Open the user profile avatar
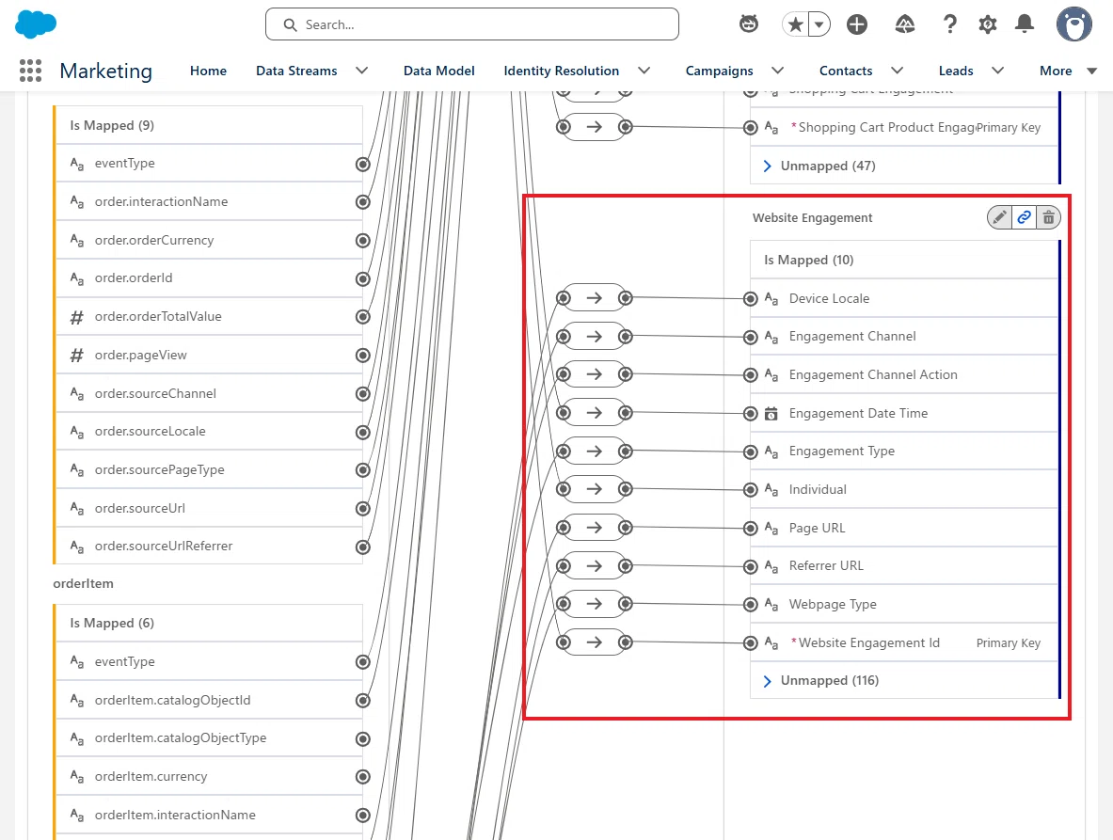The height and width of the screenshot is (840, 1113). click(1074, 24)
